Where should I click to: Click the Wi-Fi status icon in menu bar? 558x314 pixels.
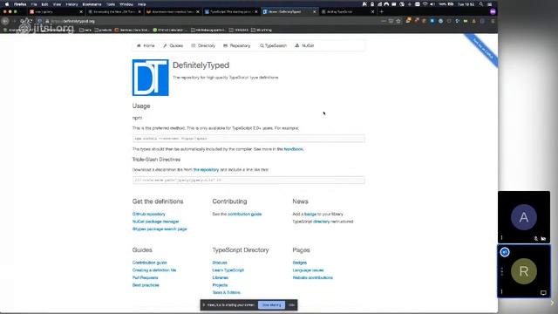pyautogui.click(x=425, y=4)
